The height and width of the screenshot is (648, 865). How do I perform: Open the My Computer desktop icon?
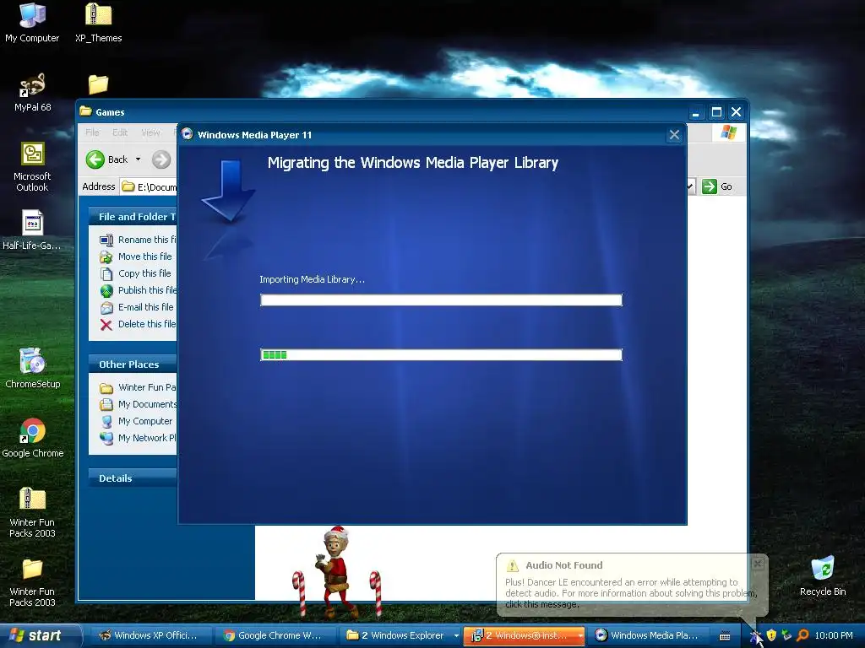[32, 22]
